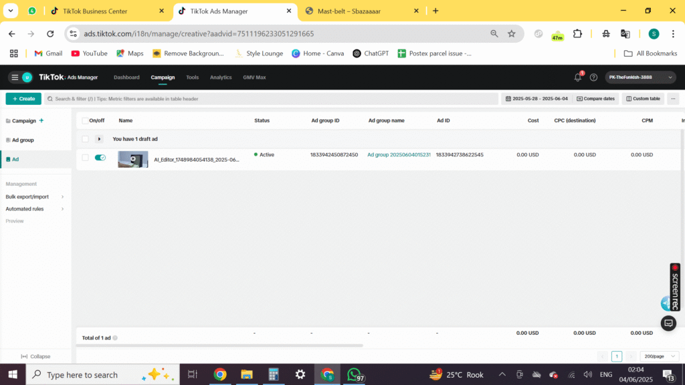Open the hamburger menu in header
This screenshot has width=685, height=385.
[15, 78]
